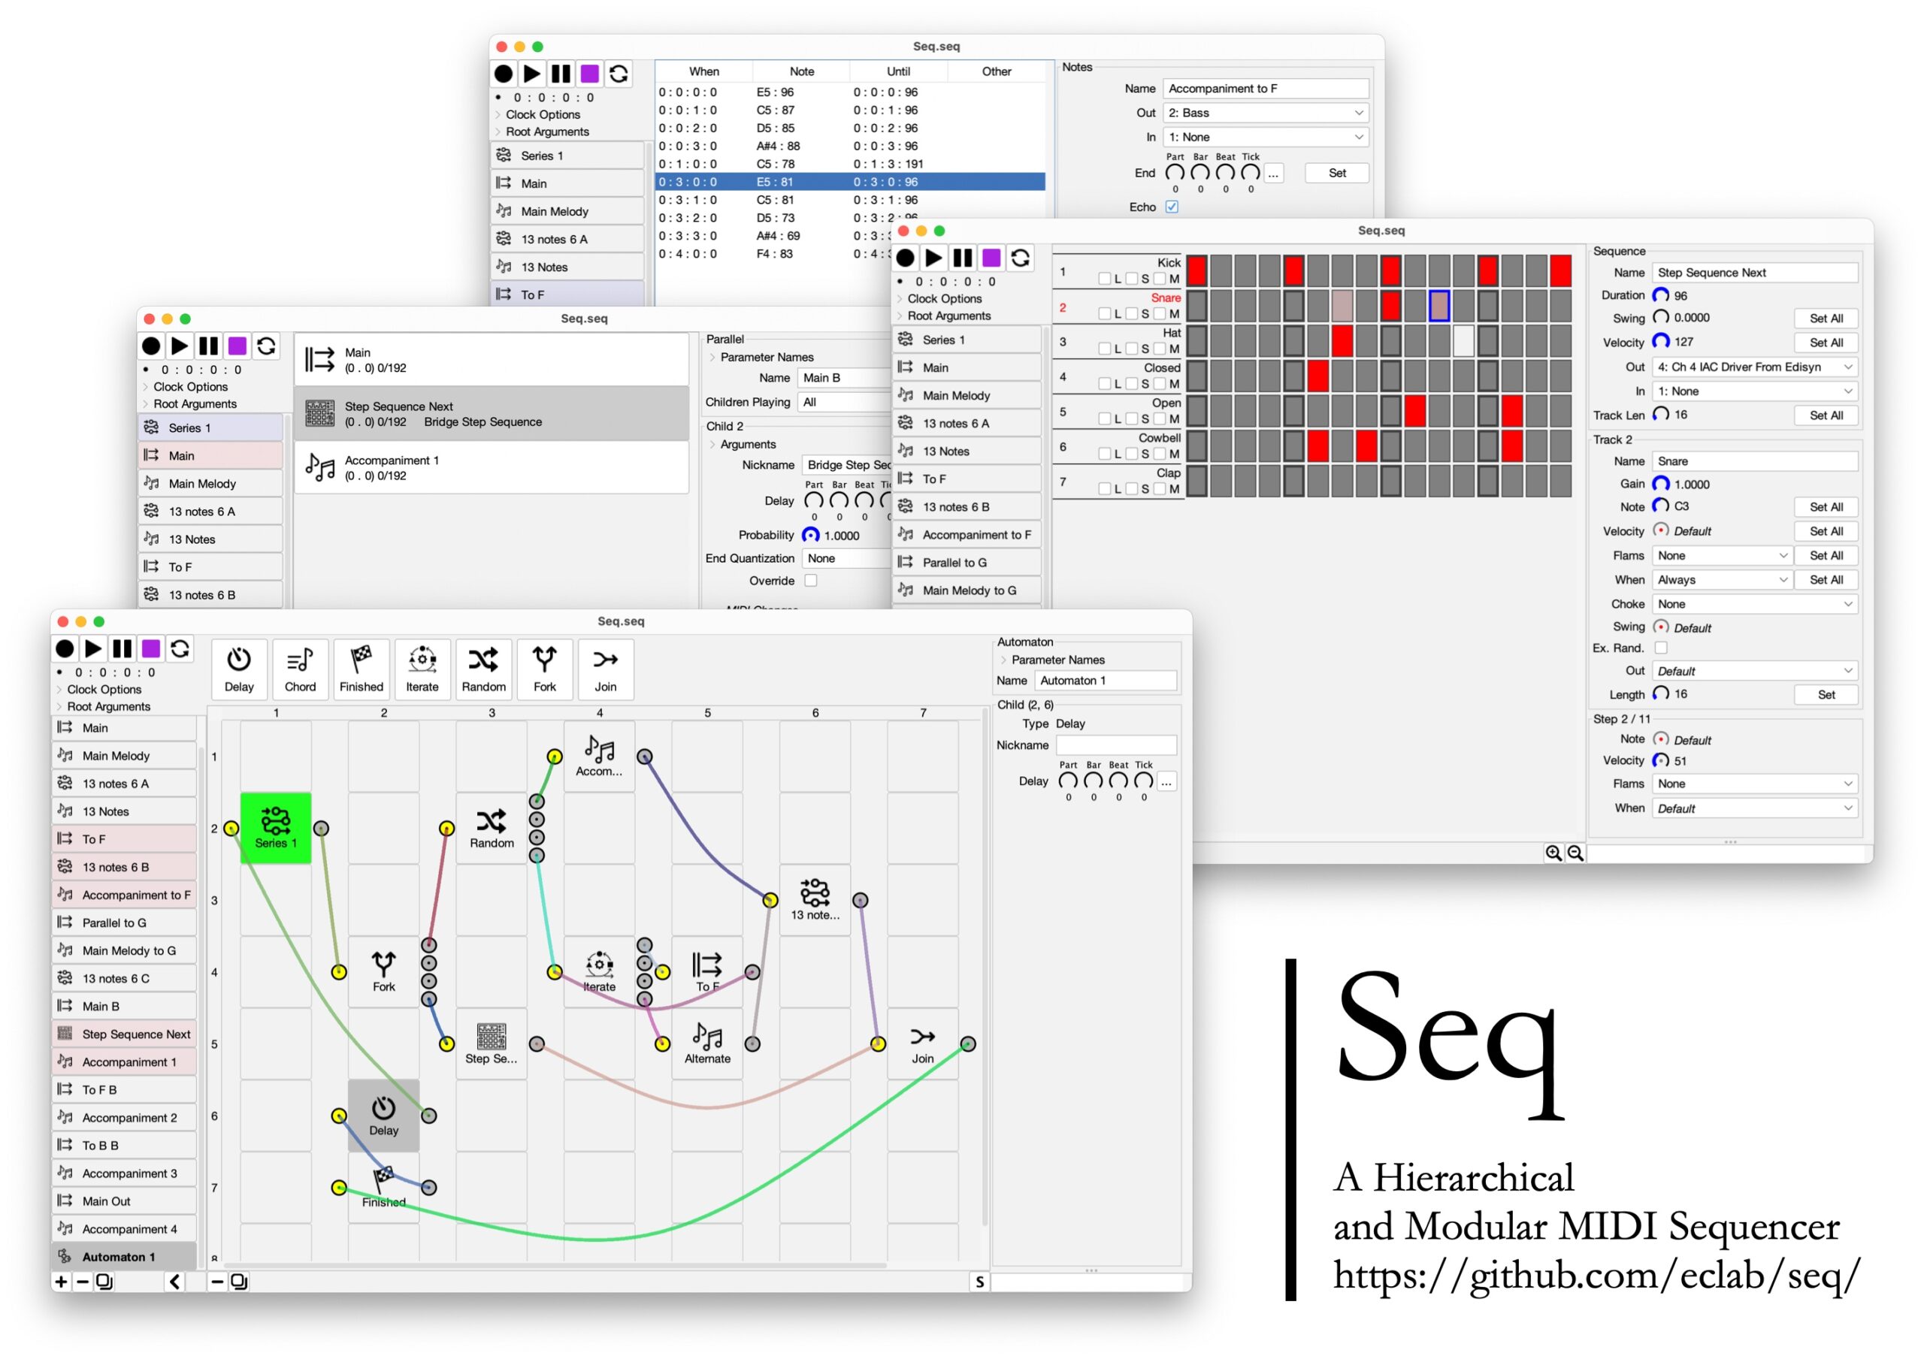
Task: Click the Duration dial showing 96
Action: coord(1661,295)
